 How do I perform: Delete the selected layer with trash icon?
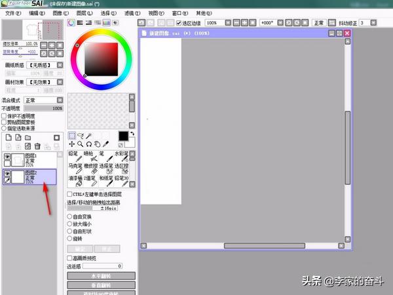(37, 146)
